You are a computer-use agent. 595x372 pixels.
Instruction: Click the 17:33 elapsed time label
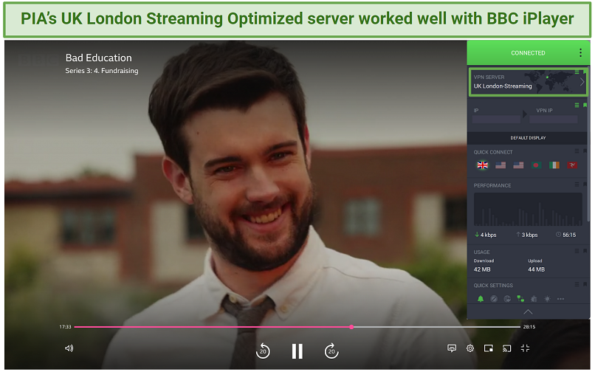[x=65, y=327]
